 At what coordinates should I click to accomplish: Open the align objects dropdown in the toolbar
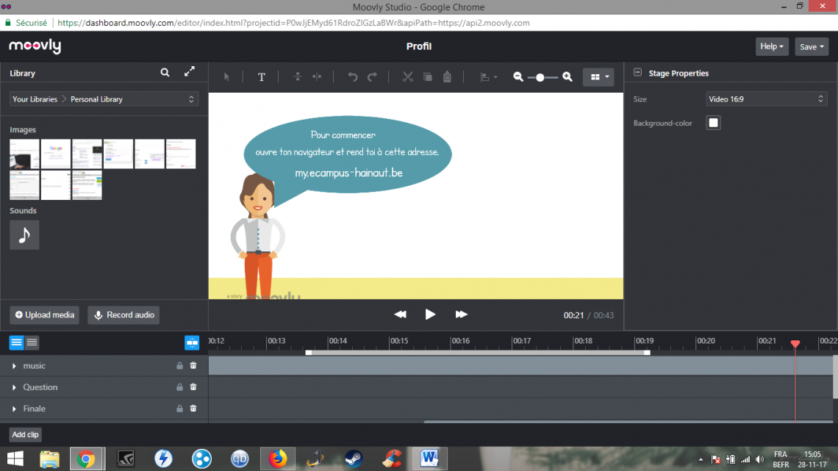pos(489,77)
